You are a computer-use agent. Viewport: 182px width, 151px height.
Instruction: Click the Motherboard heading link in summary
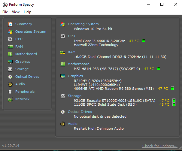[x=79, y=64]
